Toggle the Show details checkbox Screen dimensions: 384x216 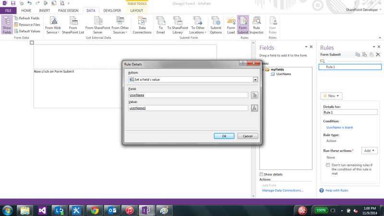261,174
